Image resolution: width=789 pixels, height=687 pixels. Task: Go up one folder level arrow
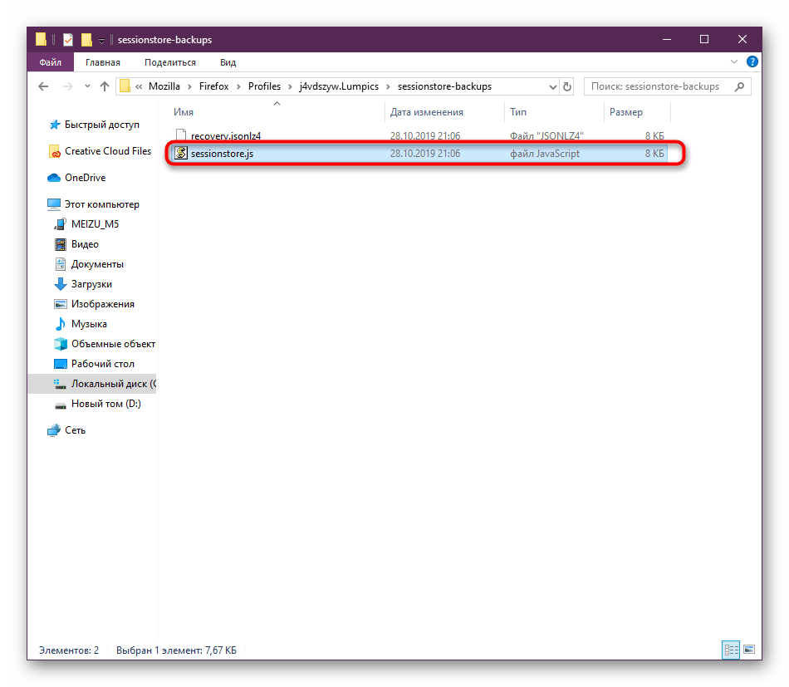point(104,86)
